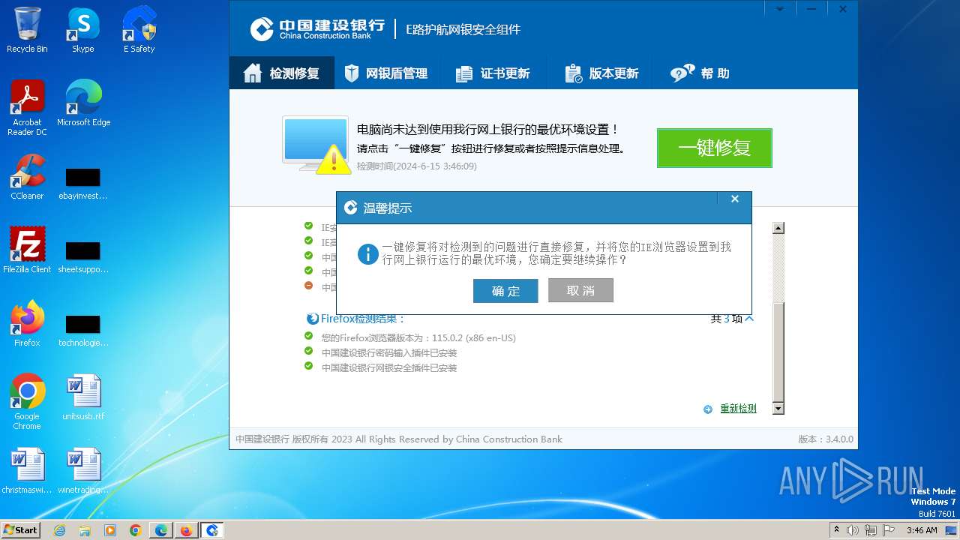
Task: Open CCleaner desktop shortcut
Action: (x=27, y=177)
